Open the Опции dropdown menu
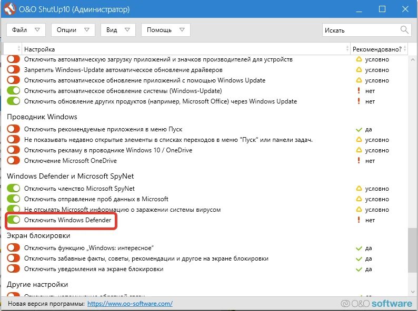 click(73, 30)
